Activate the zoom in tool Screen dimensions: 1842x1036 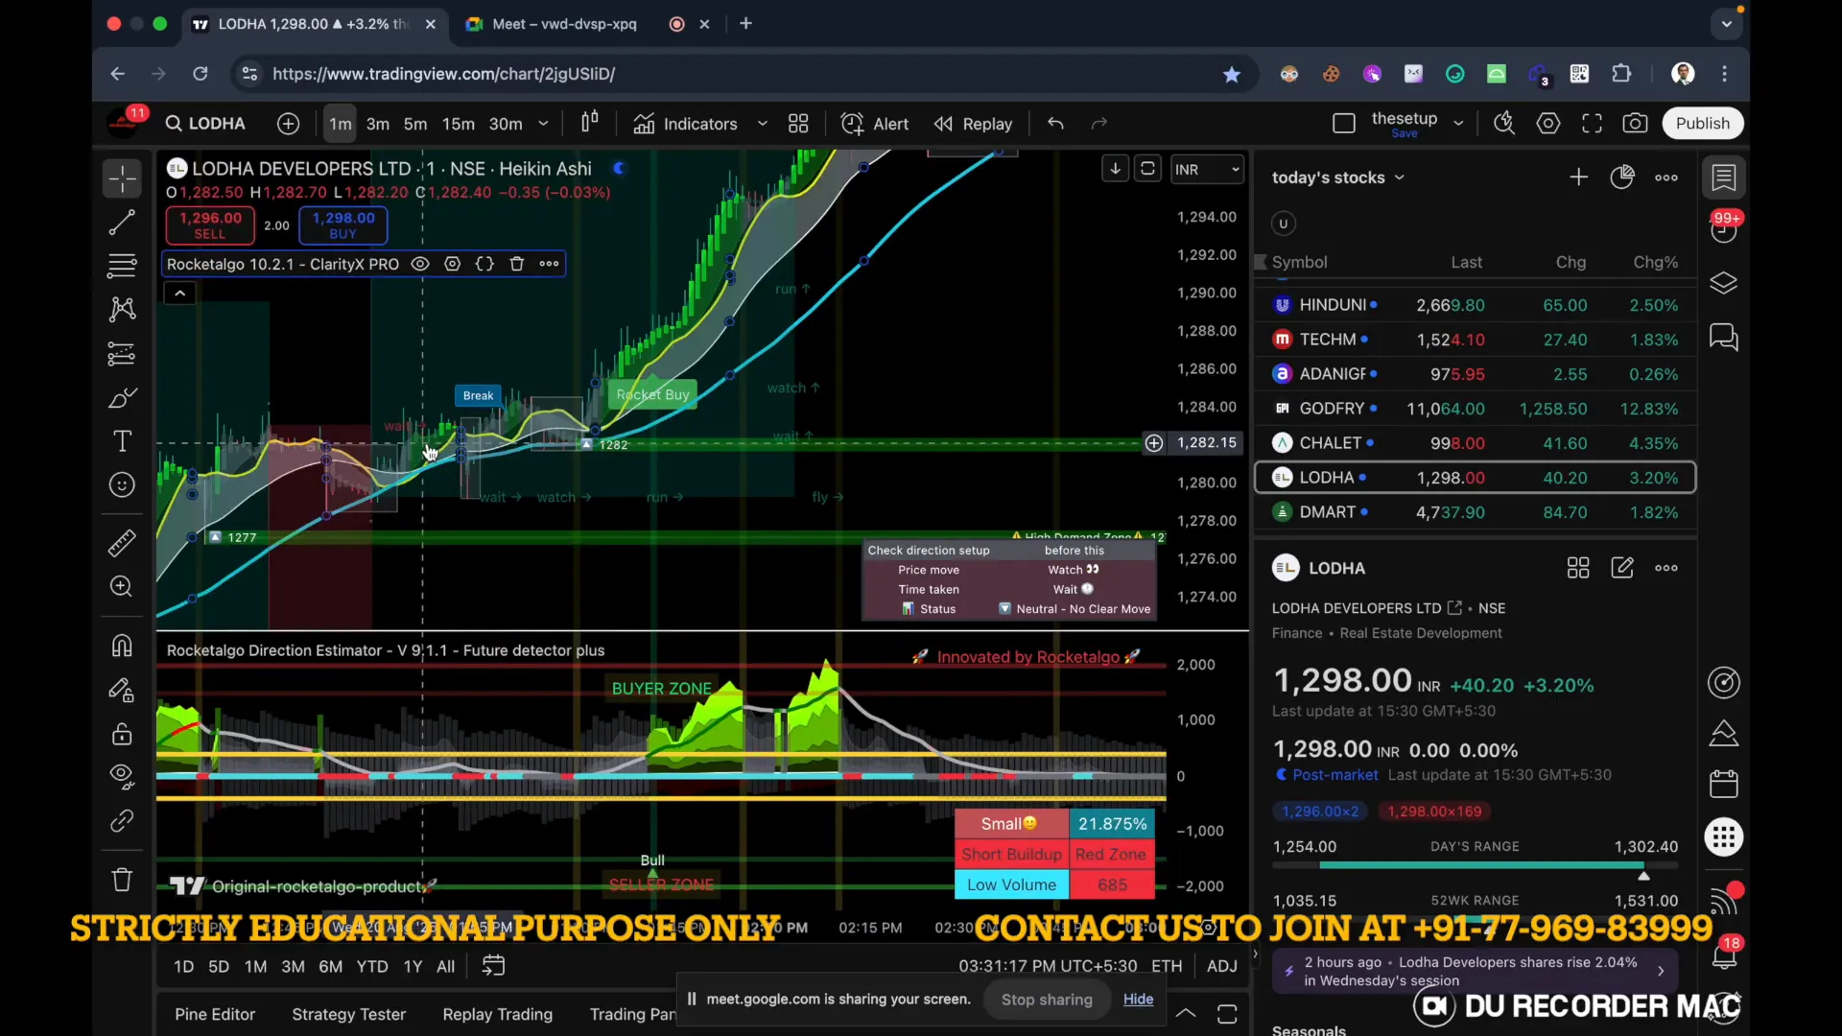coord(122,586)
